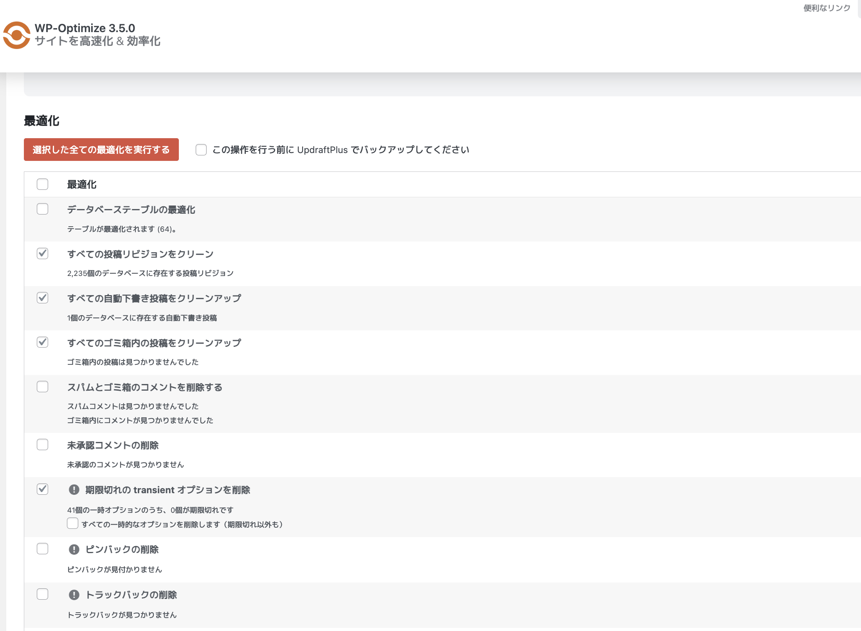The image size is (861, 631).
Task: Click the サイトを高速化 & 効率化 subtitle
Action: [97, 41]
